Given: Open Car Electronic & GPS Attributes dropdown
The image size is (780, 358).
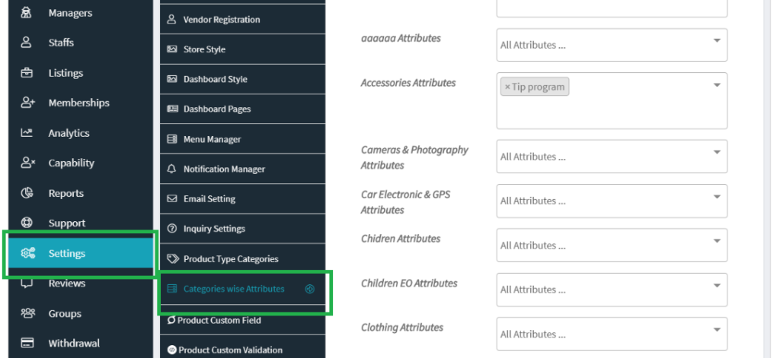Looking at the screenshot, I should coord(612,201).
